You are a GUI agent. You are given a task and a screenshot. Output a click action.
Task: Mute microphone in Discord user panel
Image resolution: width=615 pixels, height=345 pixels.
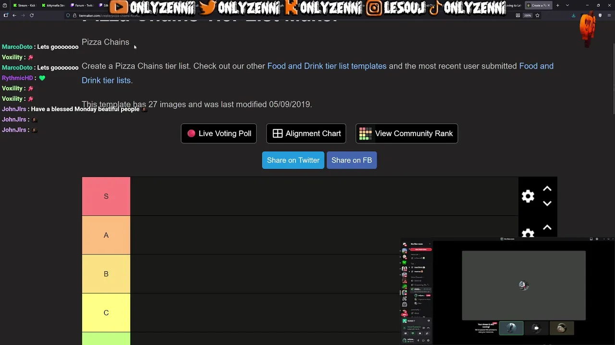coord(418,340)
